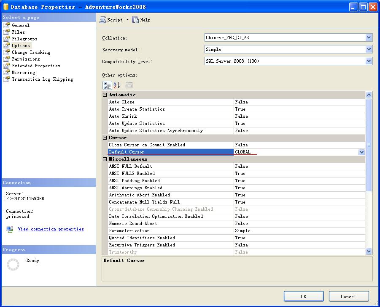Open the Collation dropdown
The width and height of the screenshot is (380, 307).
[369, 37]
